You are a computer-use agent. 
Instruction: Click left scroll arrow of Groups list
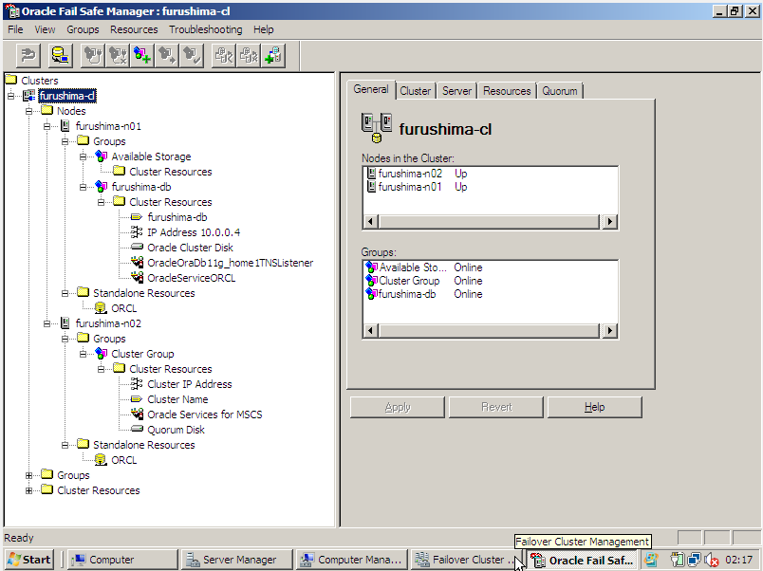pyautogui.click(x=371, y=331)
